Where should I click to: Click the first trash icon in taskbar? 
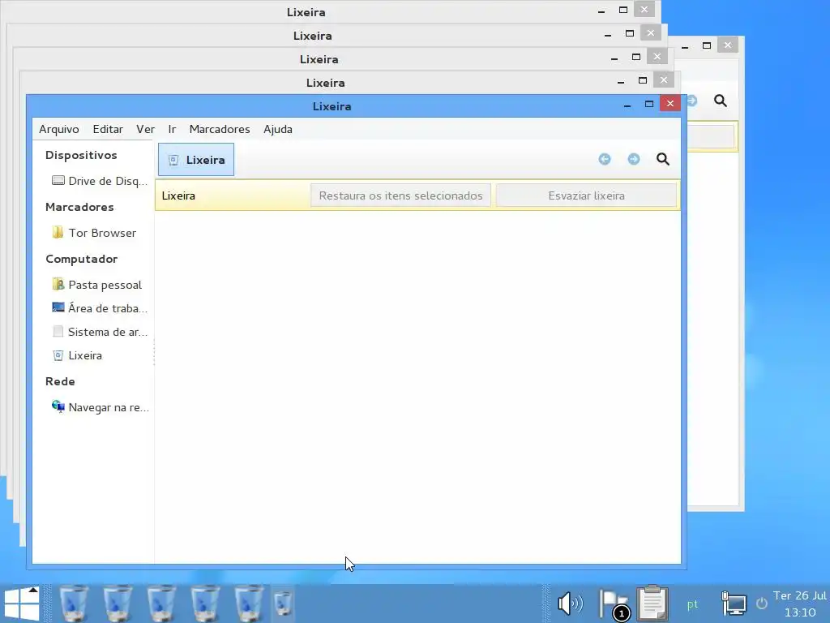(74, 604)
